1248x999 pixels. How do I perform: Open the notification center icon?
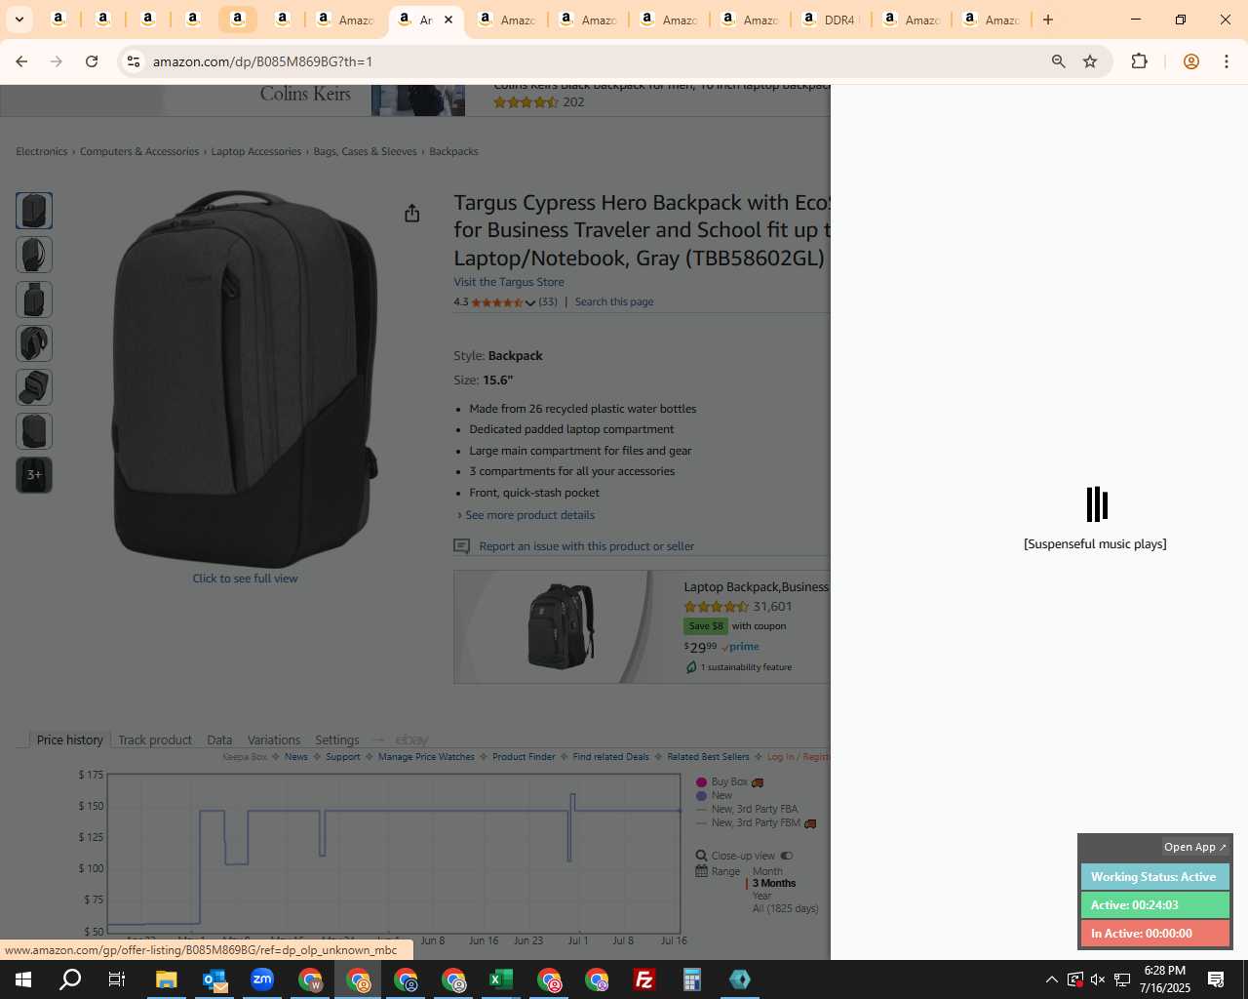pyautogui.click(x=1216, y=979)
